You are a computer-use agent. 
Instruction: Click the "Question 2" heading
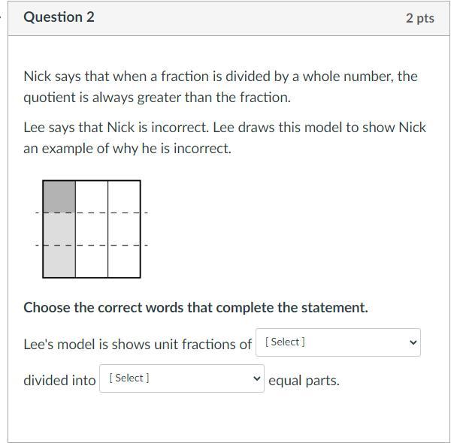[59, 17]
